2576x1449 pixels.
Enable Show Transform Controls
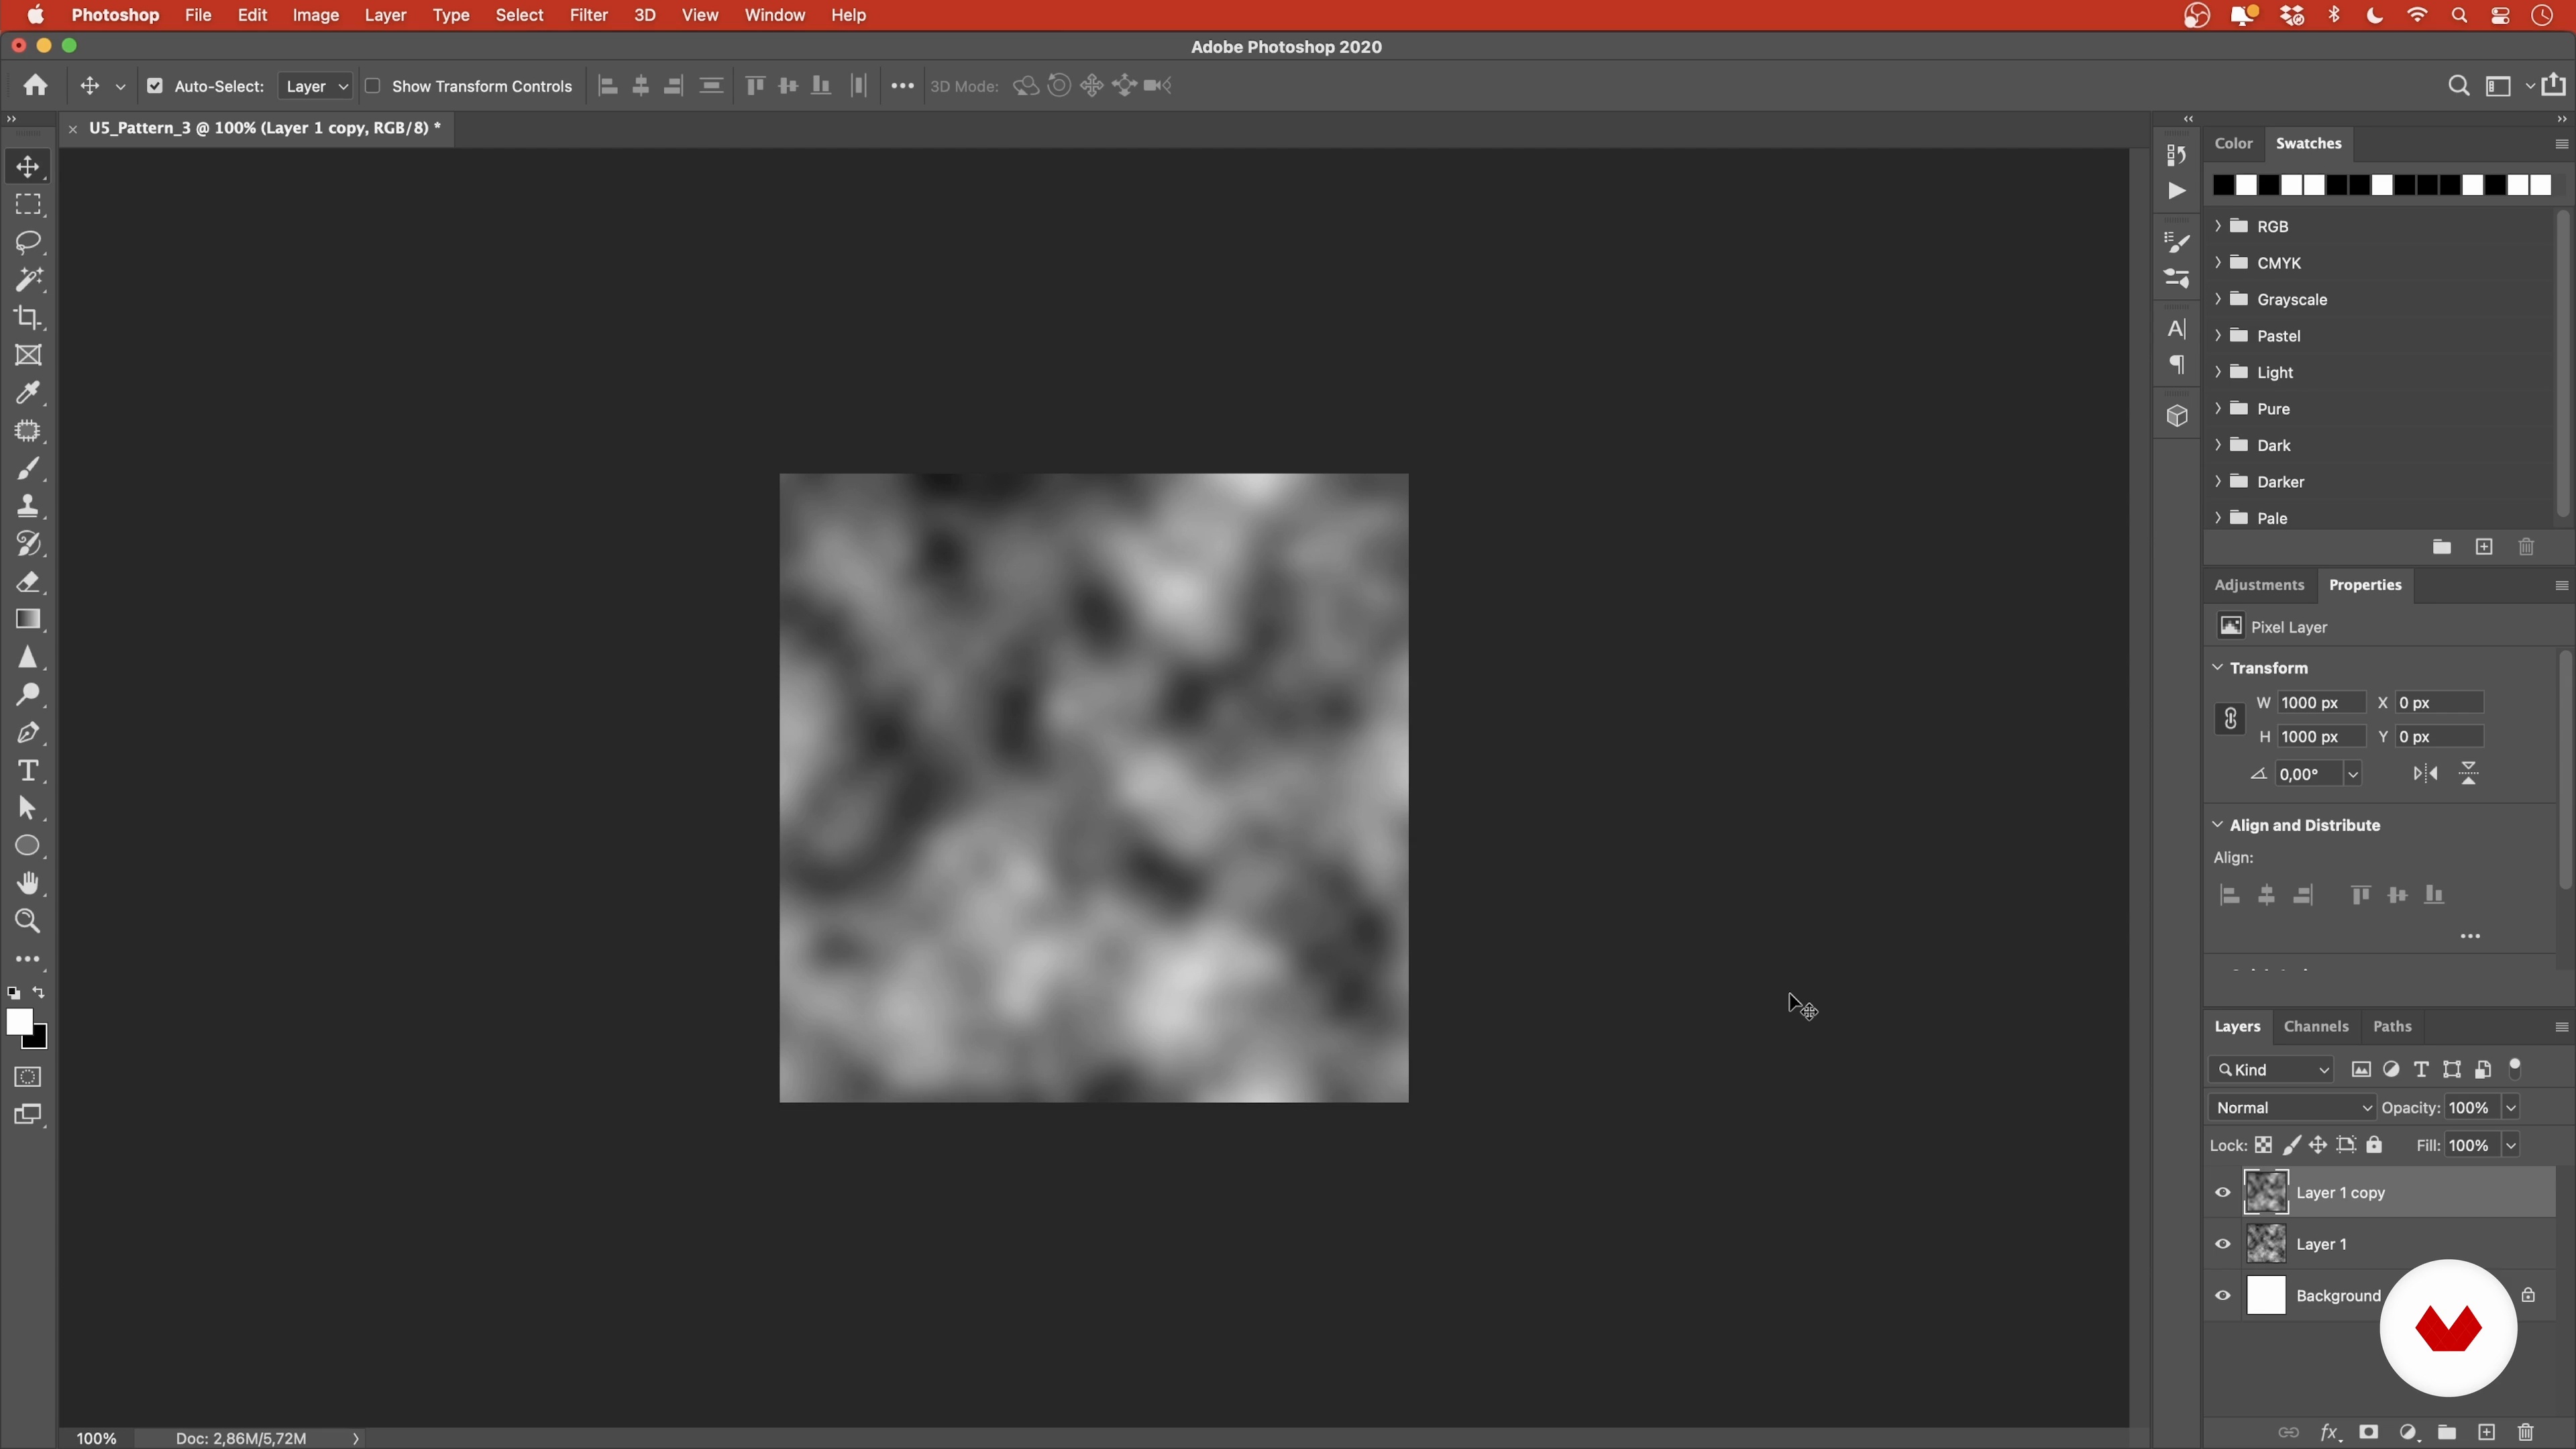tap(373, 86)
